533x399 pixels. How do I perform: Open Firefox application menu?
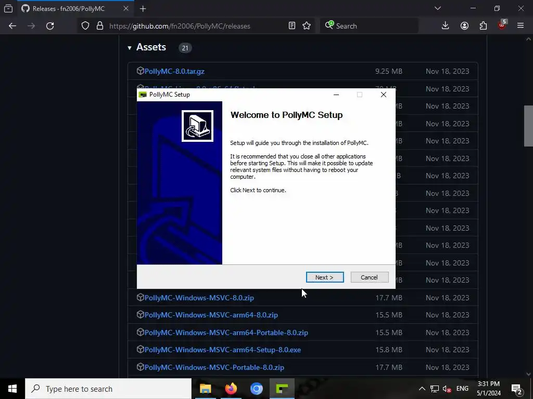[x=521, y=26]
